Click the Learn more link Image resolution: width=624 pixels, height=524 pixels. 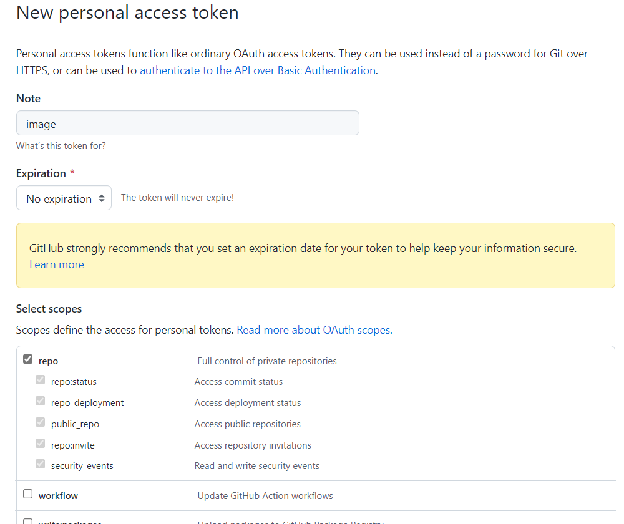pos(56,264)
